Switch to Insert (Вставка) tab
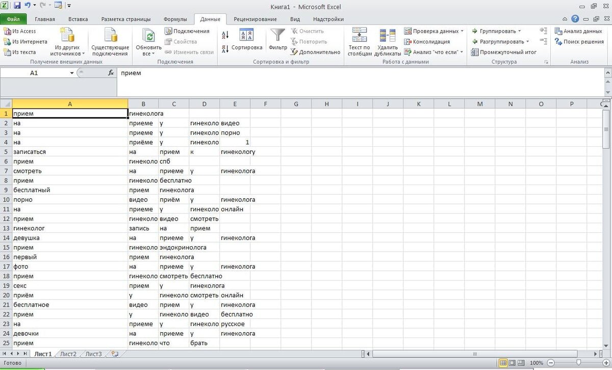 pyautogui.click(x=78, y=19)
